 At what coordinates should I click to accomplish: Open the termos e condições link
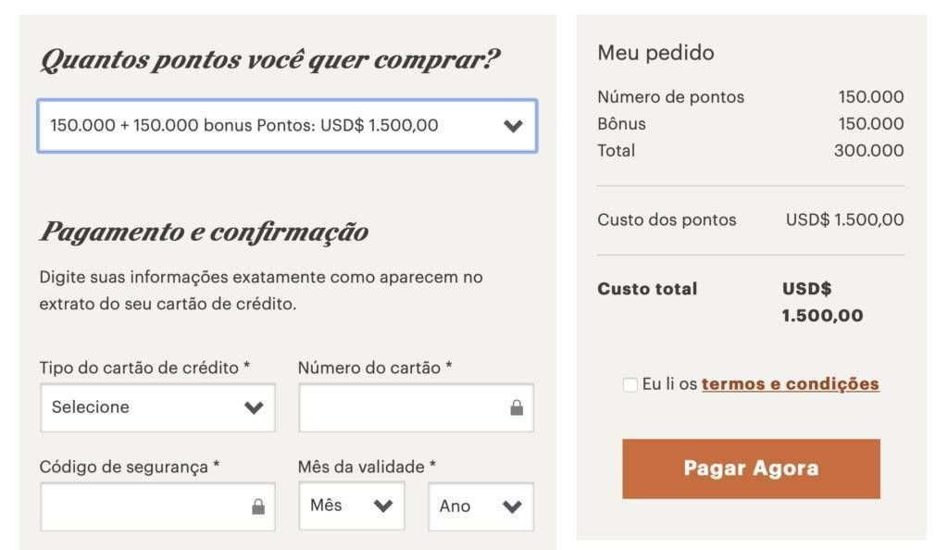point(791,383)
